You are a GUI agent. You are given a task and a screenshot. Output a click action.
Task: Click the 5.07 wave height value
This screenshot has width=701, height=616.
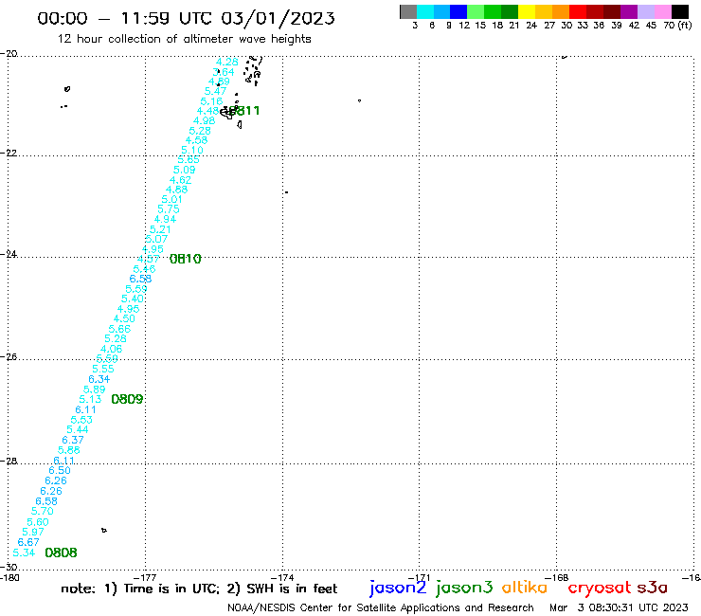click(156, 239)
